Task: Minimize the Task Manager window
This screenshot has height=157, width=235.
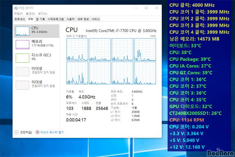Action: point(136,8)
